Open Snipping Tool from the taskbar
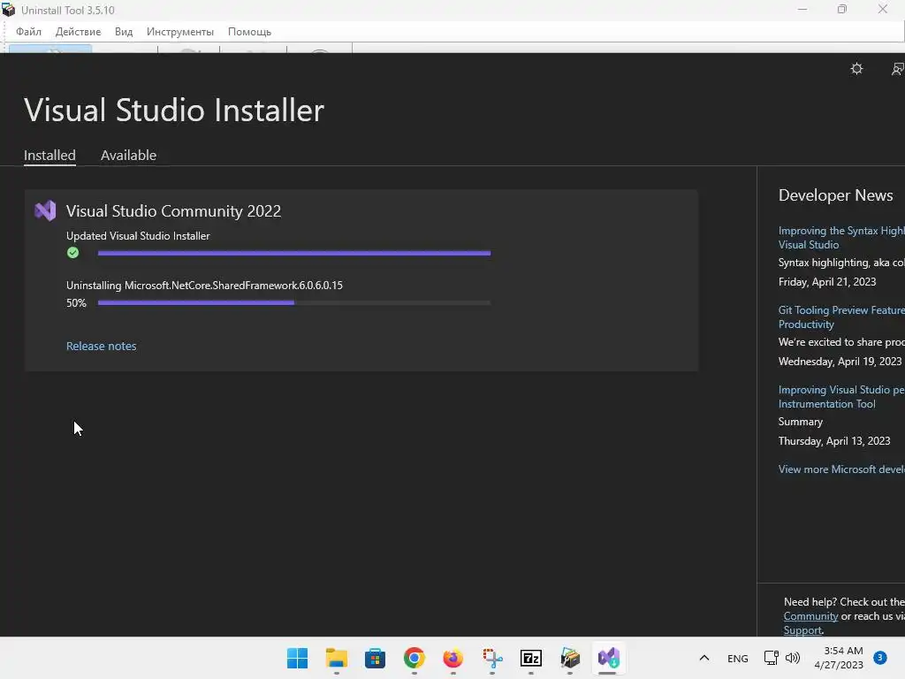Image resolution: width=905 pixels, height=679 pixels. pyautogui.click(x=492, y=658)
